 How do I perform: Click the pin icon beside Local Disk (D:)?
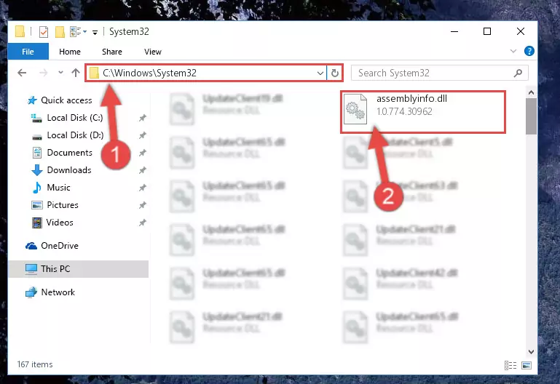(143, 135)
